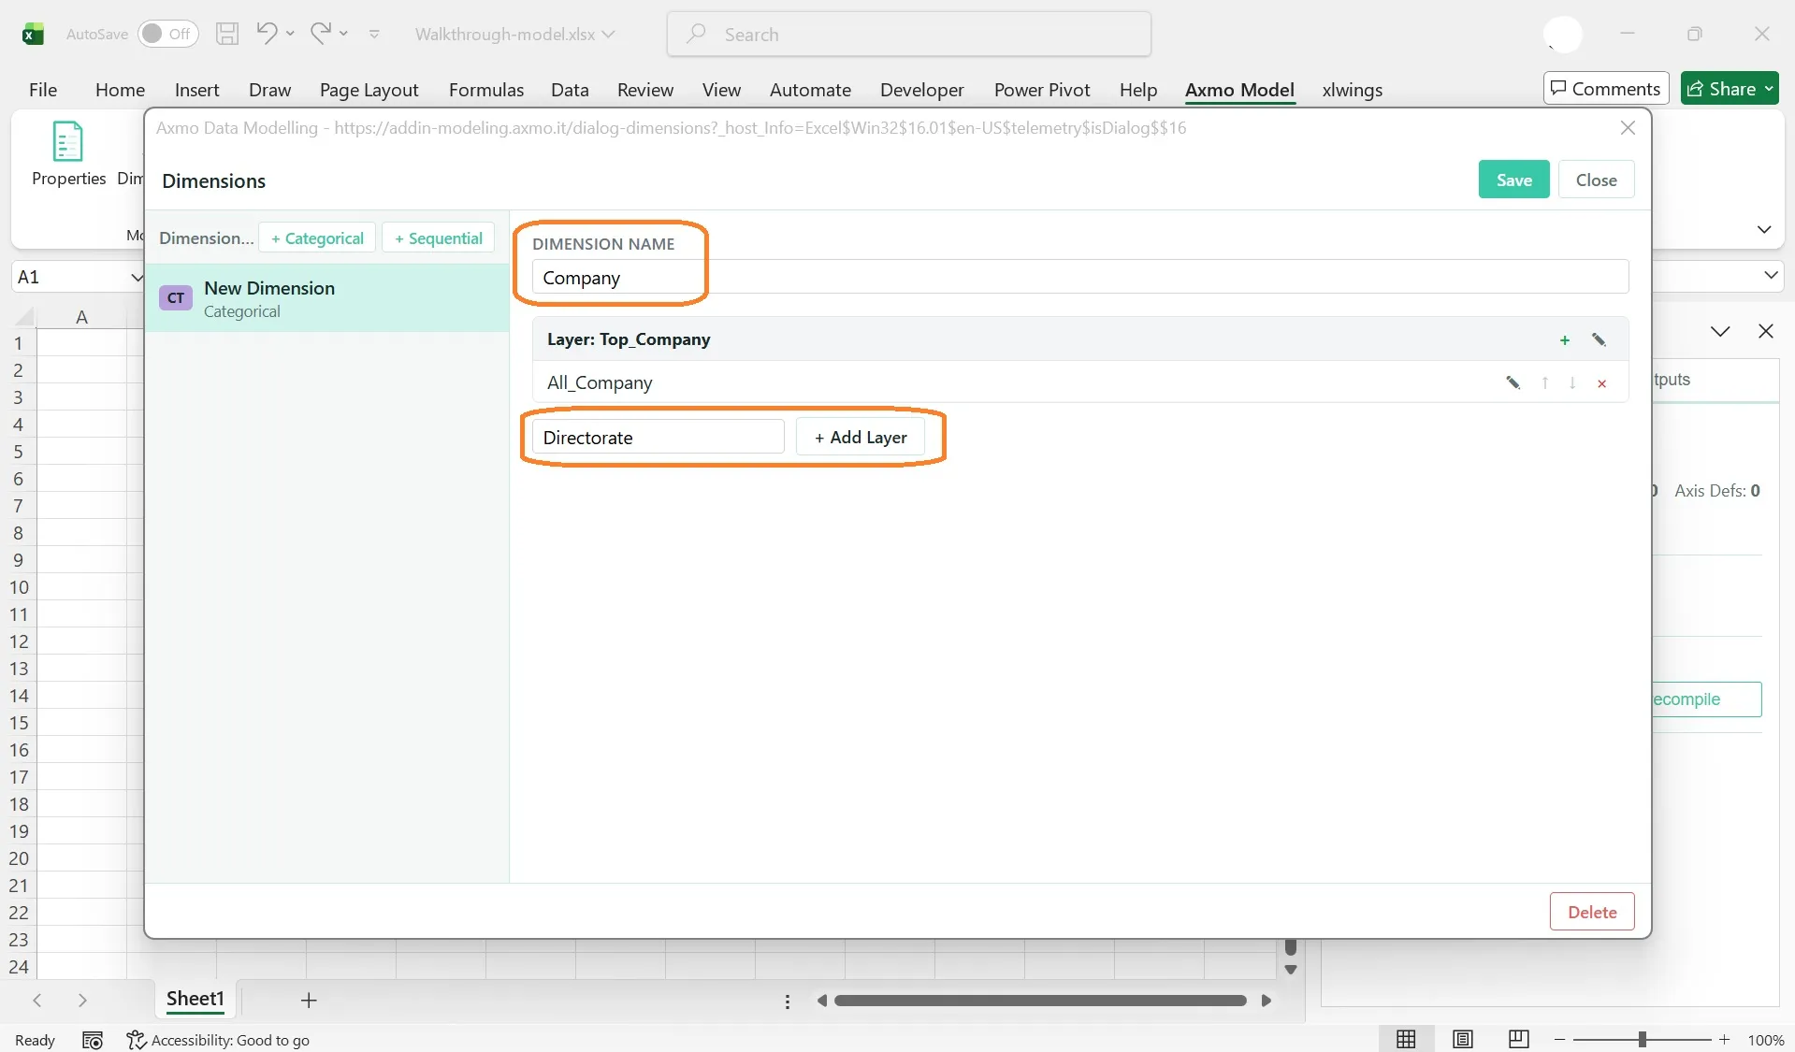Open the task pane options chevron
This screenshot has height=1052, width=1795.
[x=1720, y=331]
